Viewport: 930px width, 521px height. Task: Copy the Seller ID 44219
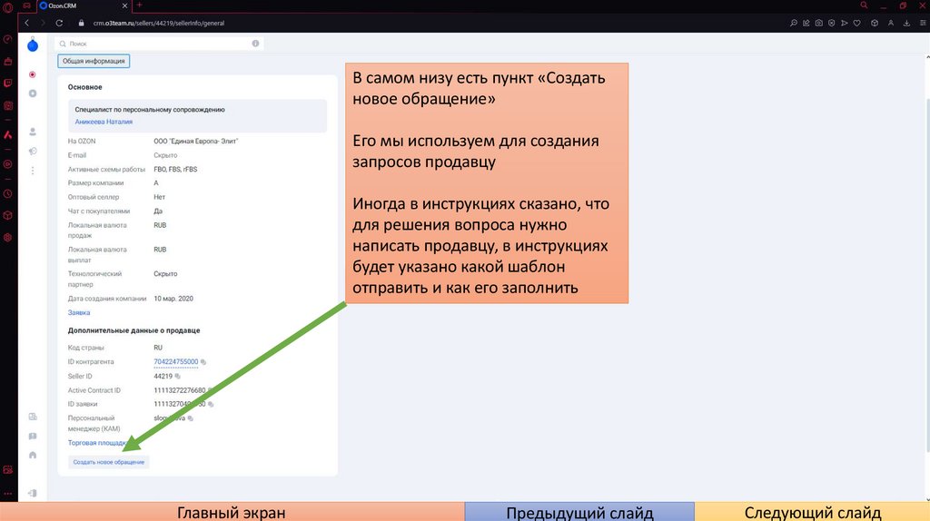(177, 377)
